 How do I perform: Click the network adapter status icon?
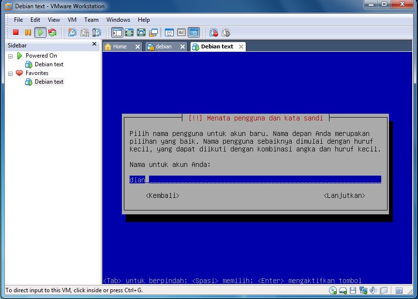(363, 290)
